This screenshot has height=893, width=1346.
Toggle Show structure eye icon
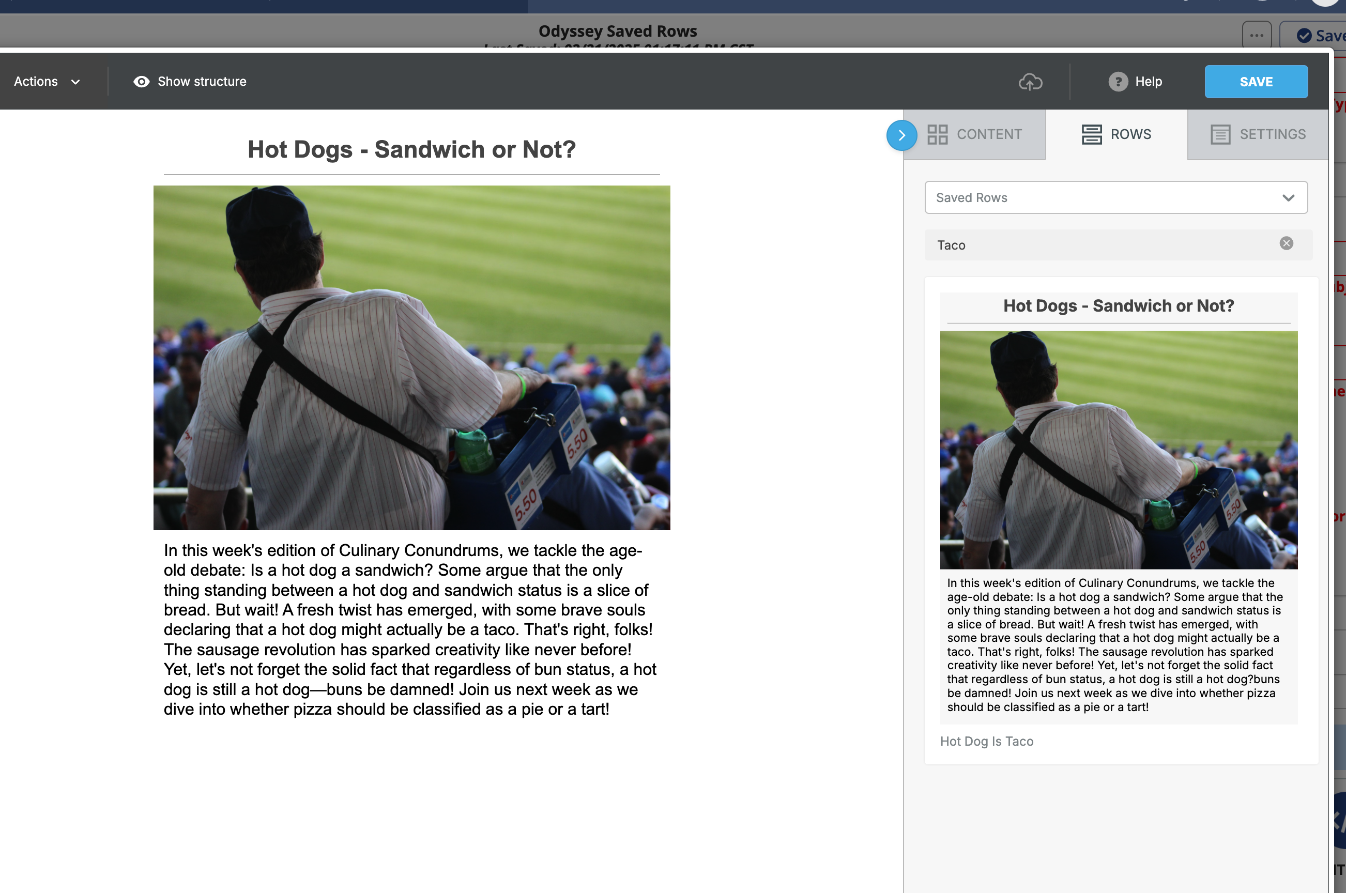(x=141, y=82)
